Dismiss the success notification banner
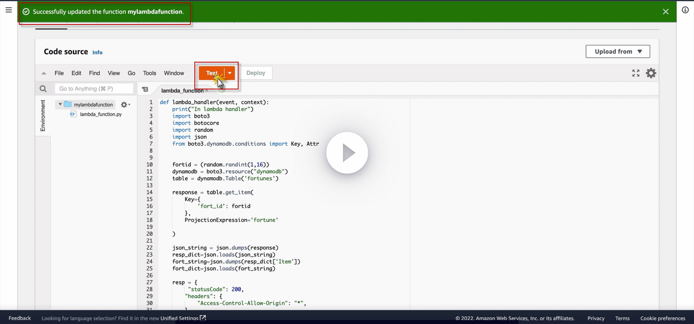 665,12
